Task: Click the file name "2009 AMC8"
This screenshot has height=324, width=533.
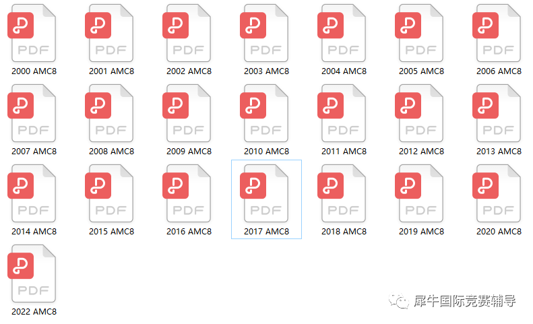Action: click(189, 152)
